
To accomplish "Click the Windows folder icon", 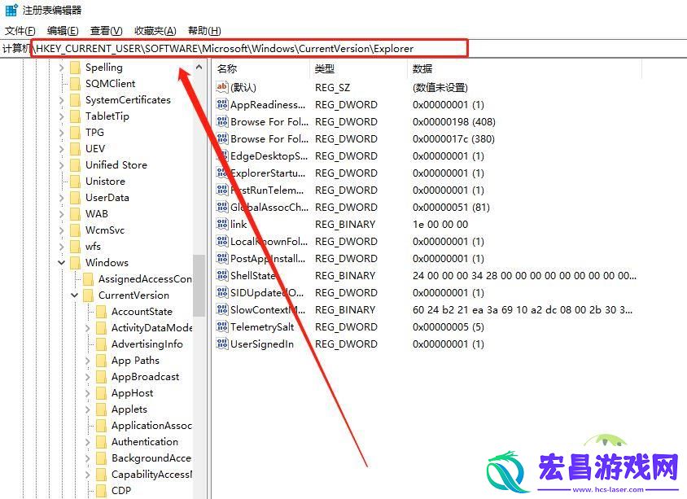I will [x=76, y=262].
